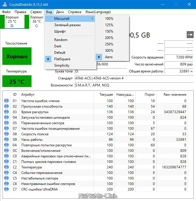Click status orb for attribute 01 Частота ошибок чтения
This screenshot has height=201, width=196.
click(x=6, y=101)
